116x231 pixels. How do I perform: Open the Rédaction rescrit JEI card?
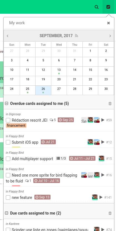click(30, 120)
